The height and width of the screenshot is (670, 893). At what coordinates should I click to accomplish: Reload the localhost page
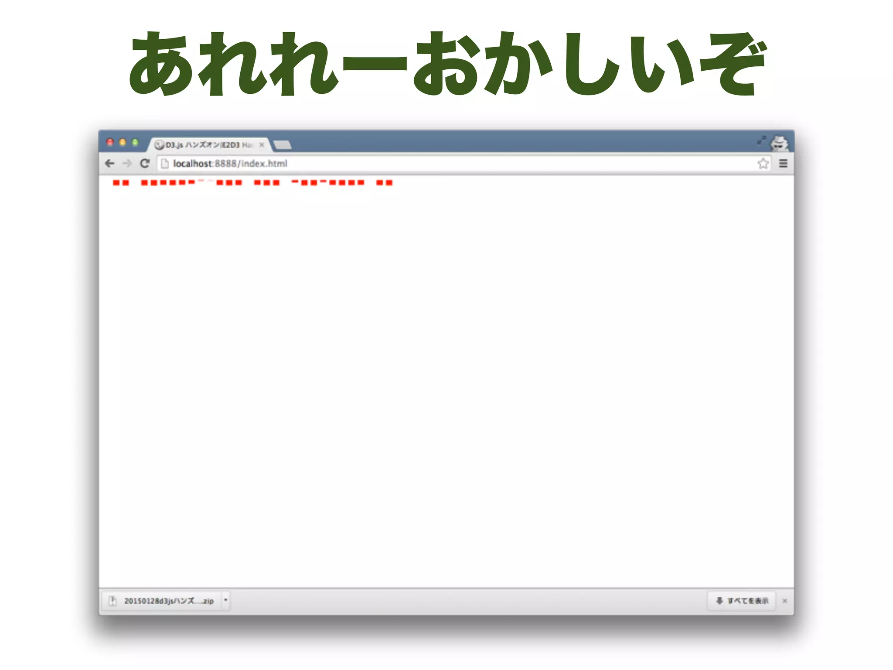click(145, 163)
